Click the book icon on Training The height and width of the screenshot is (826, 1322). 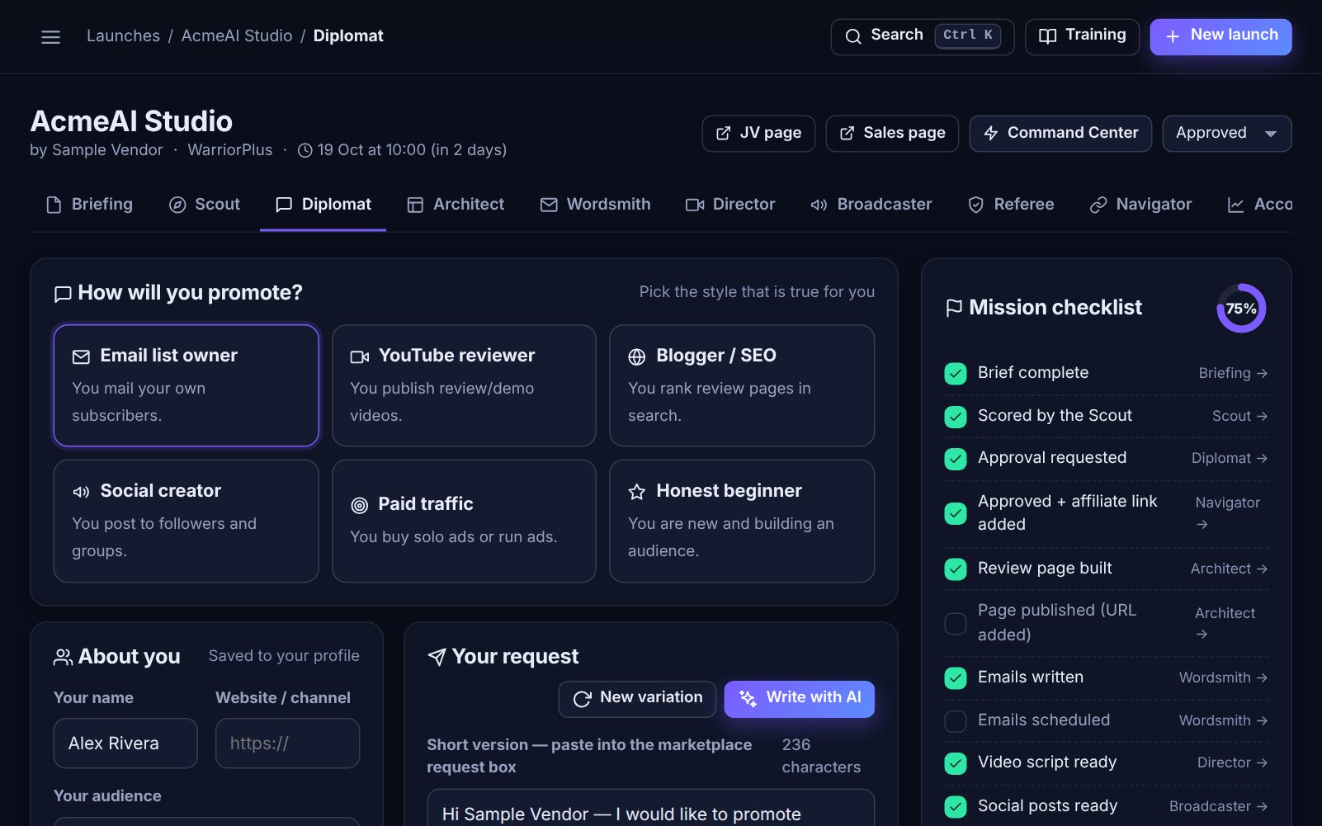coord(1047,36)
